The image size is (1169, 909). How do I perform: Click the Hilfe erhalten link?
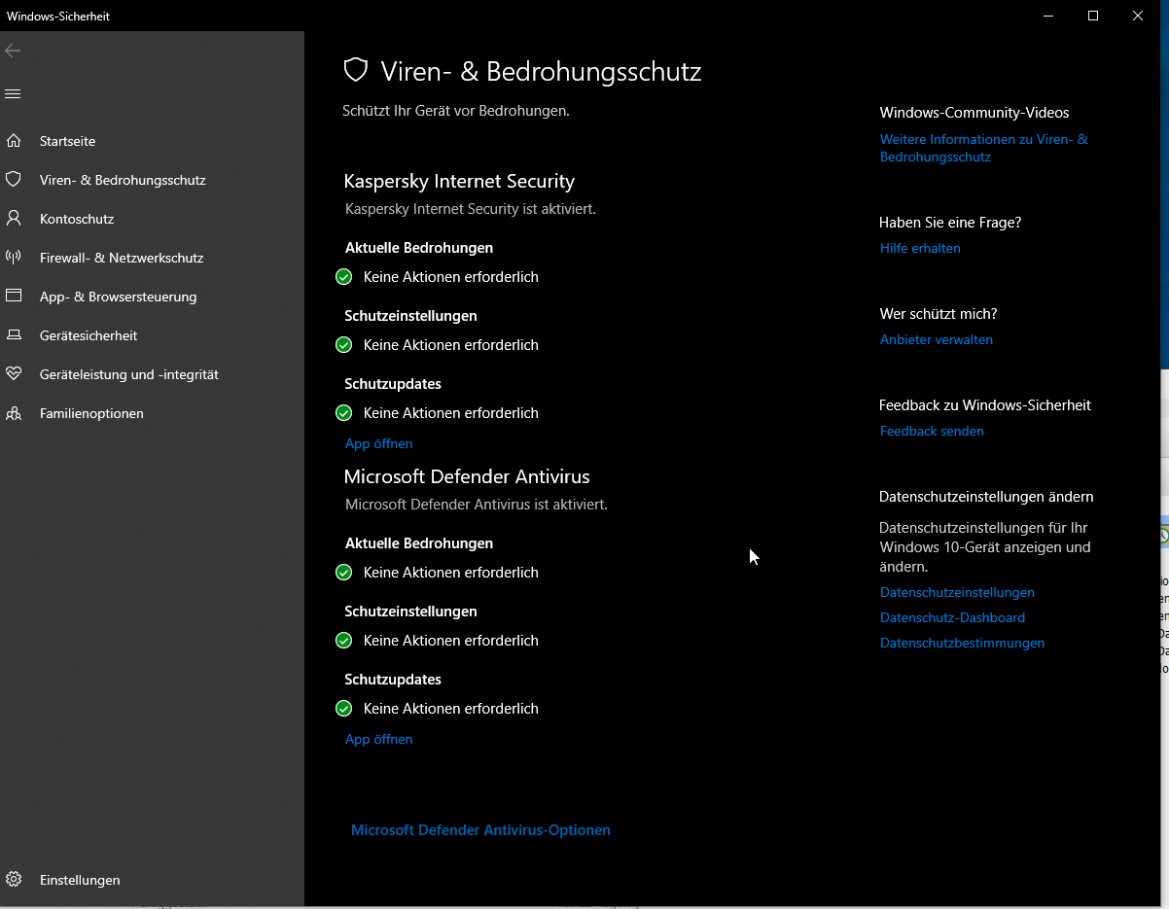click(x=920, y=248)
